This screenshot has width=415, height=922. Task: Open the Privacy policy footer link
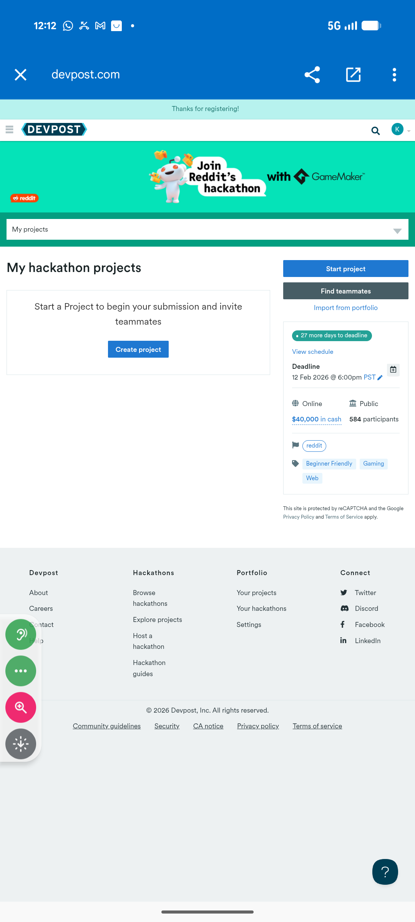(258, 726)
